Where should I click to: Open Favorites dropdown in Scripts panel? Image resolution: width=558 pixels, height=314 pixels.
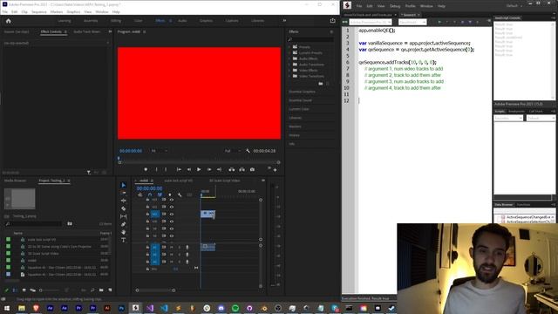(508, 118)
